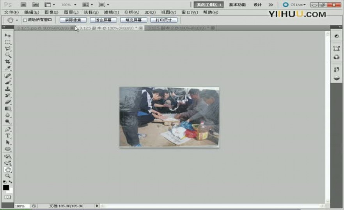Select the Blur tool
Image resolution: width=344 pixels, height=210 pixels.
pyautogui.click(x=8, y=115)
